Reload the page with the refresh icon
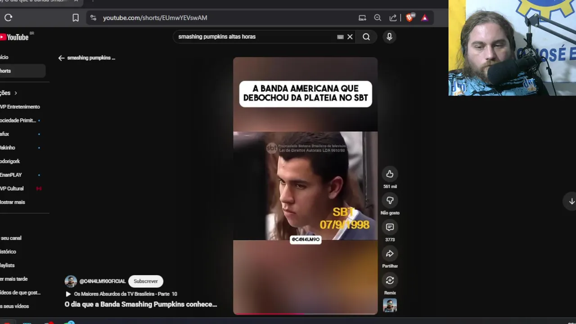The image size is (576, 324). [8, 18]
